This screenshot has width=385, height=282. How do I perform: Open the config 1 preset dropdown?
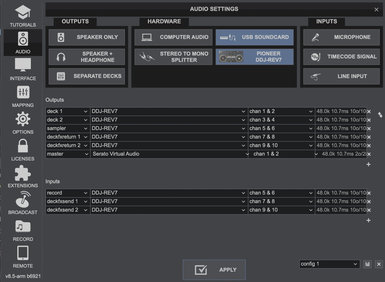click(329, 264)
